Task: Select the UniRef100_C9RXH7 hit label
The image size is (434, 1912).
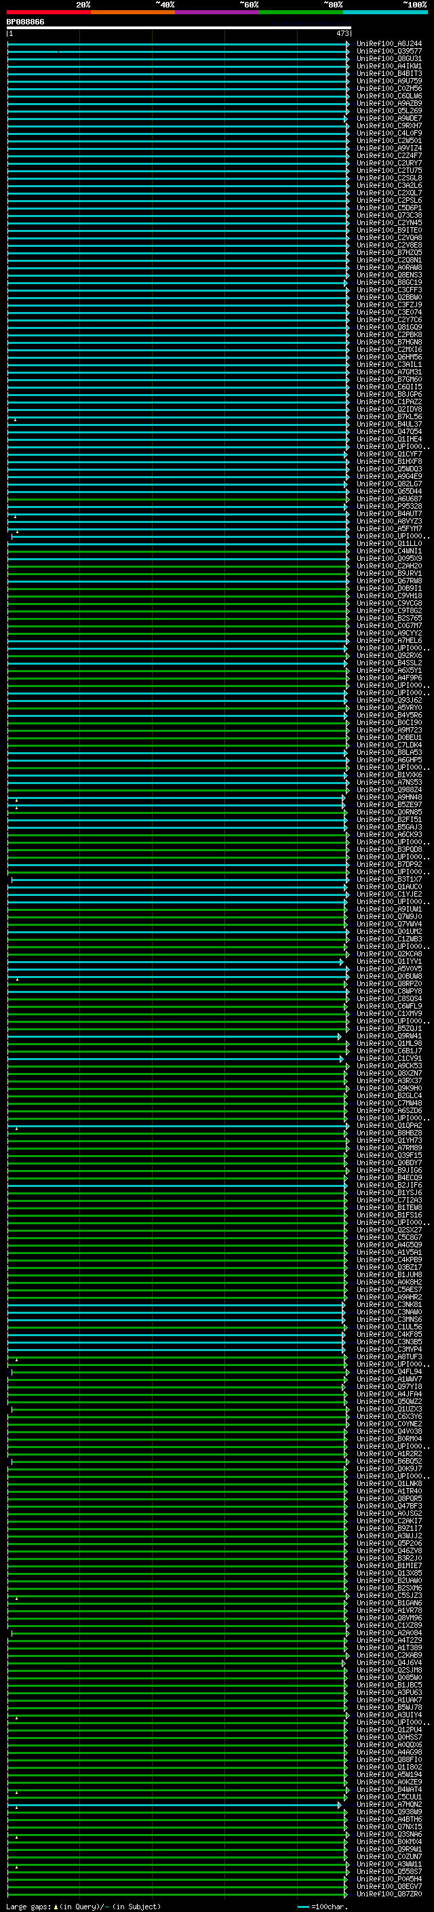Action: pyautogui.click(x=389, y=125)
